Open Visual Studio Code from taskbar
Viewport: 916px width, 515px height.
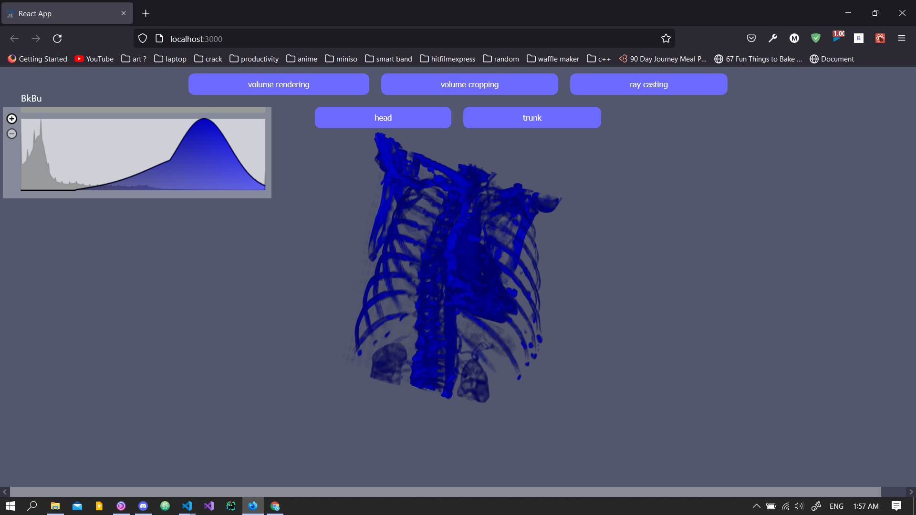point(187,506)
